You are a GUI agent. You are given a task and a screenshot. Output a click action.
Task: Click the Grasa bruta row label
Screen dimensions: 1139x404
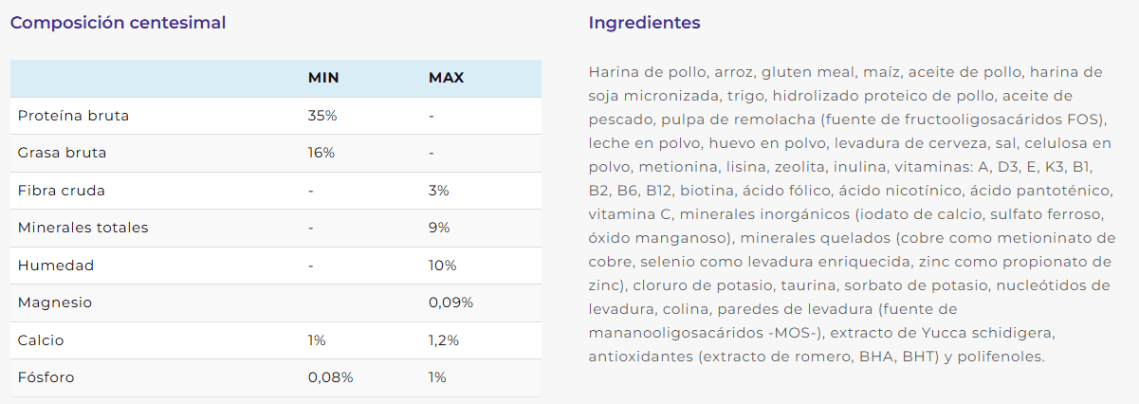click(x=62, y=153)
